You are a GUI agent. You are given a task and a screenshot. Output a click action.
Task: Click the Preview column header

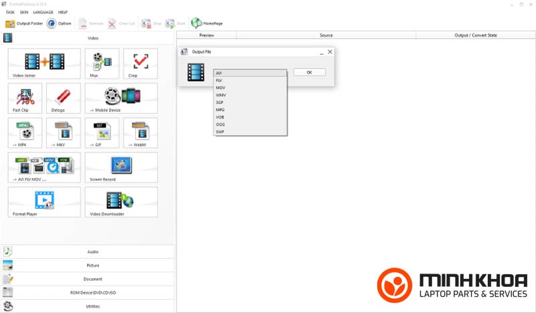coord(206,35)
